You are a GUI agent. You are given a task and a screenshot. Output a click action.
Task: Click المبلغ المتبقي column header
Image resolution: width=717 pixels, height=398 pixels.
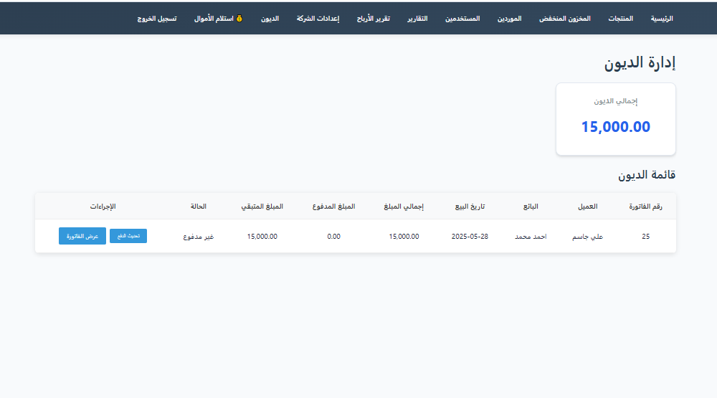[262, 207]
